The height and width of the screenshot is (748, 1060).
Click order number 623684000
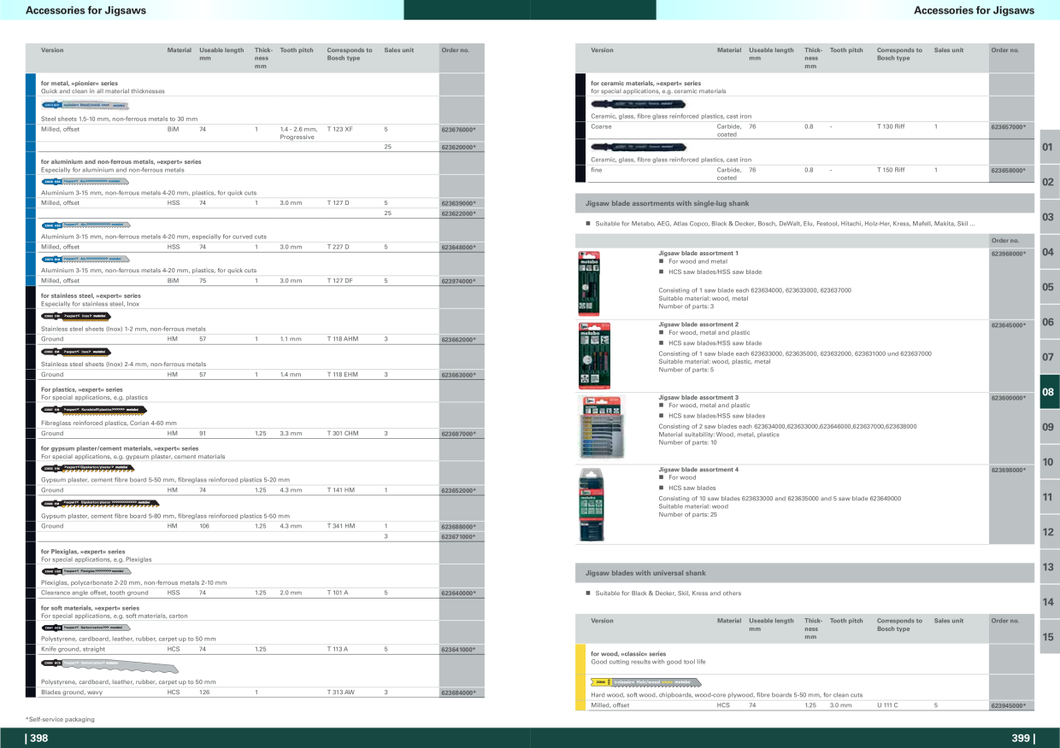tap(458, 692)
